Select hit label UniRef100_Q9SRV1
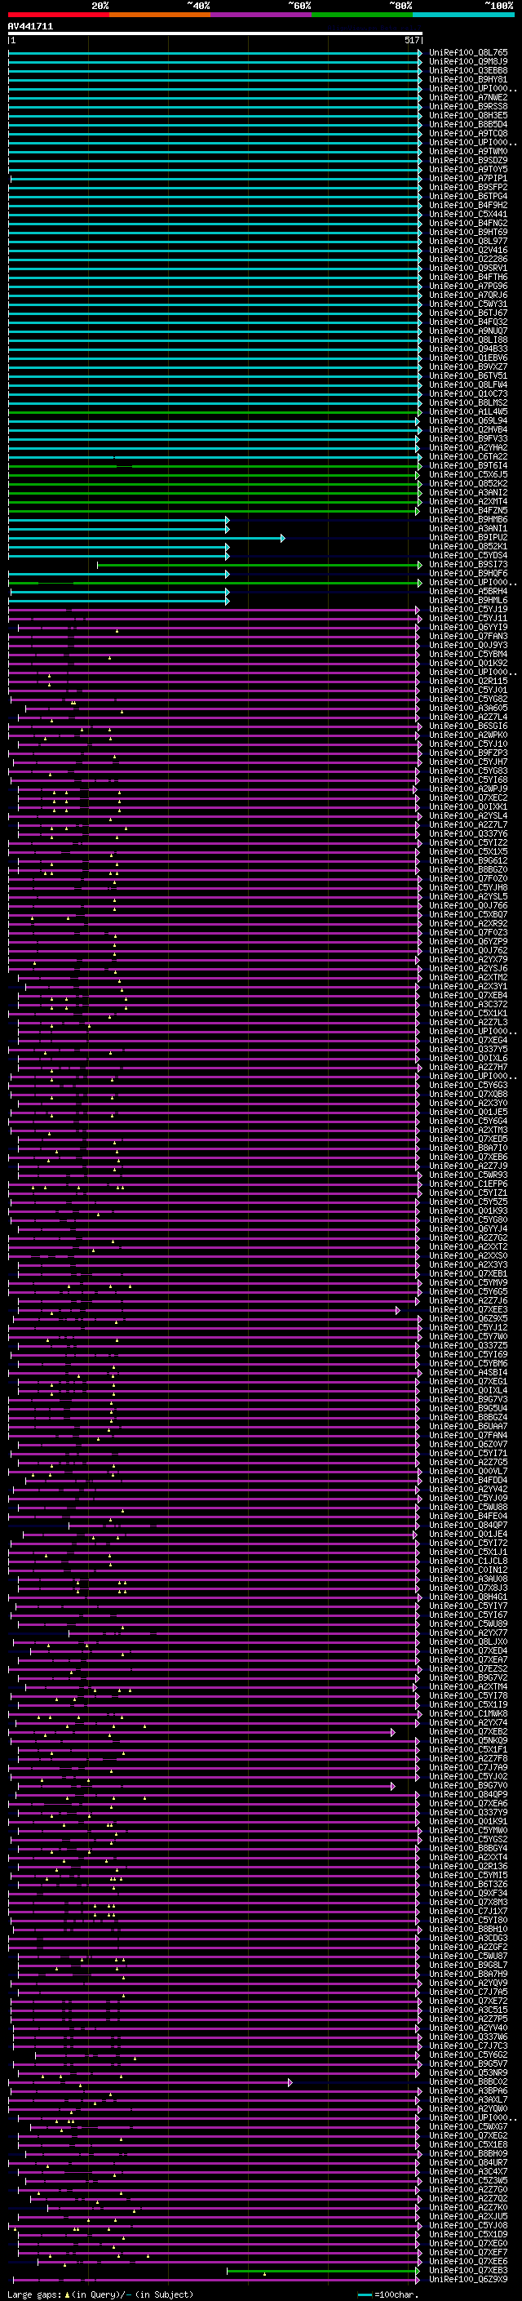Viewport: 522px width, 2301px height. (x=468, y=268)
